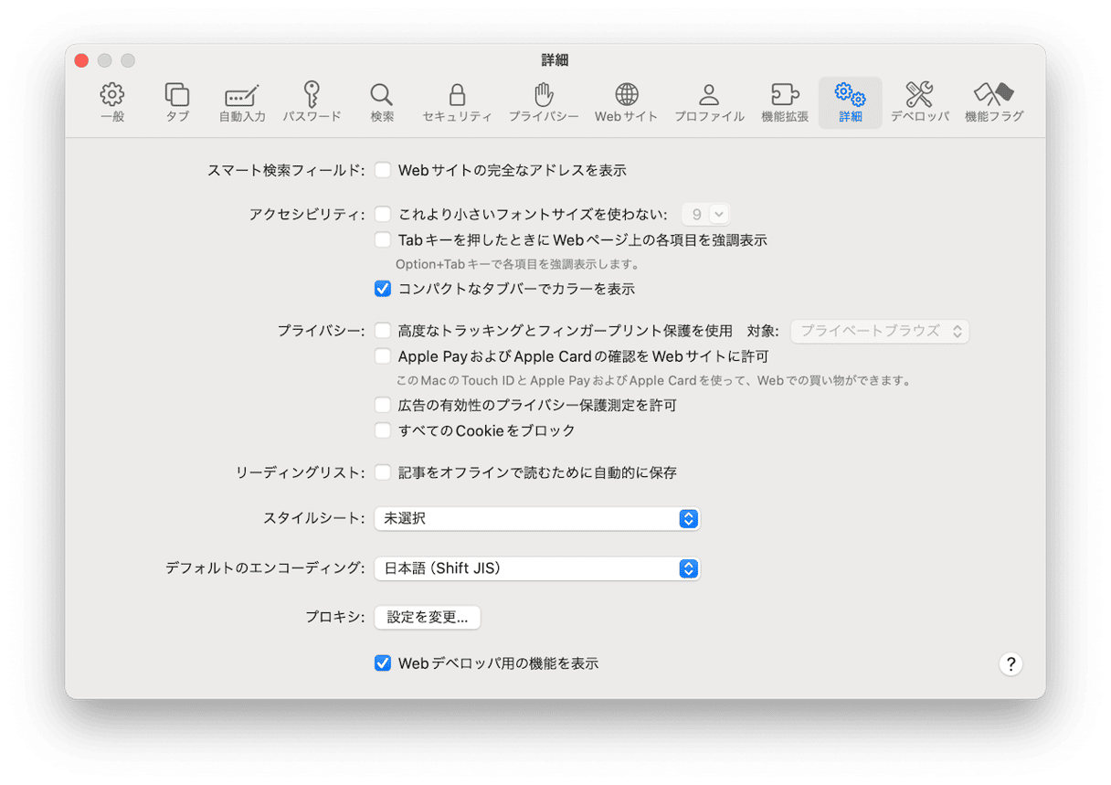The width and height of the screenshot is (1111, 785).
Task: Open the 一般 (General) gear icon
Action: tap(112, 94)
